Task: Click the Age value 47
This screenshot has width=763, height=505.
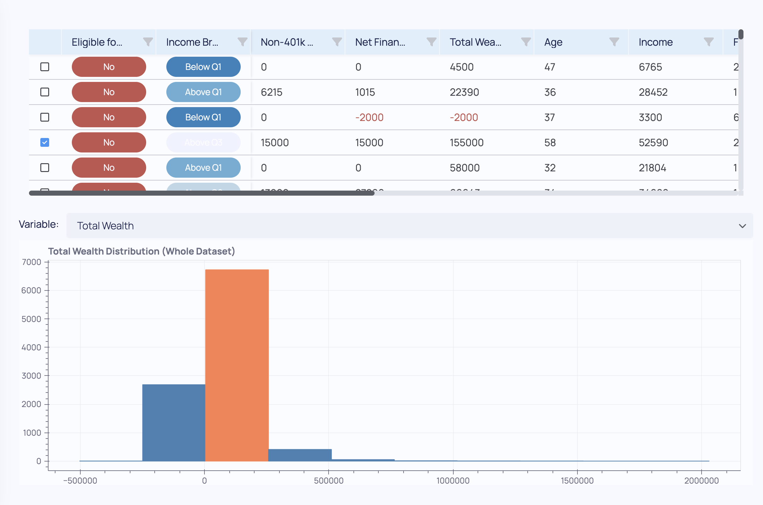Action: 550,67
